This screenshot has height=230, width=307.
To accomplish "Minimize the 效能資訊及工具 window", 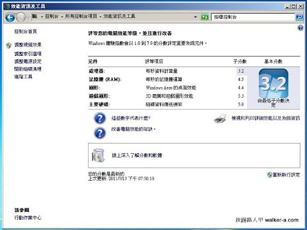I will pos(287,7).
